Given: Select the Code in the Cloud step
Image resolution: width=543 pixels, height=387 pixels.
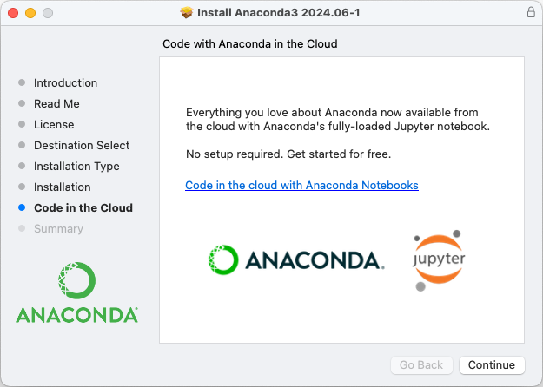Looking at the screenshot, I should click(83, 208).
